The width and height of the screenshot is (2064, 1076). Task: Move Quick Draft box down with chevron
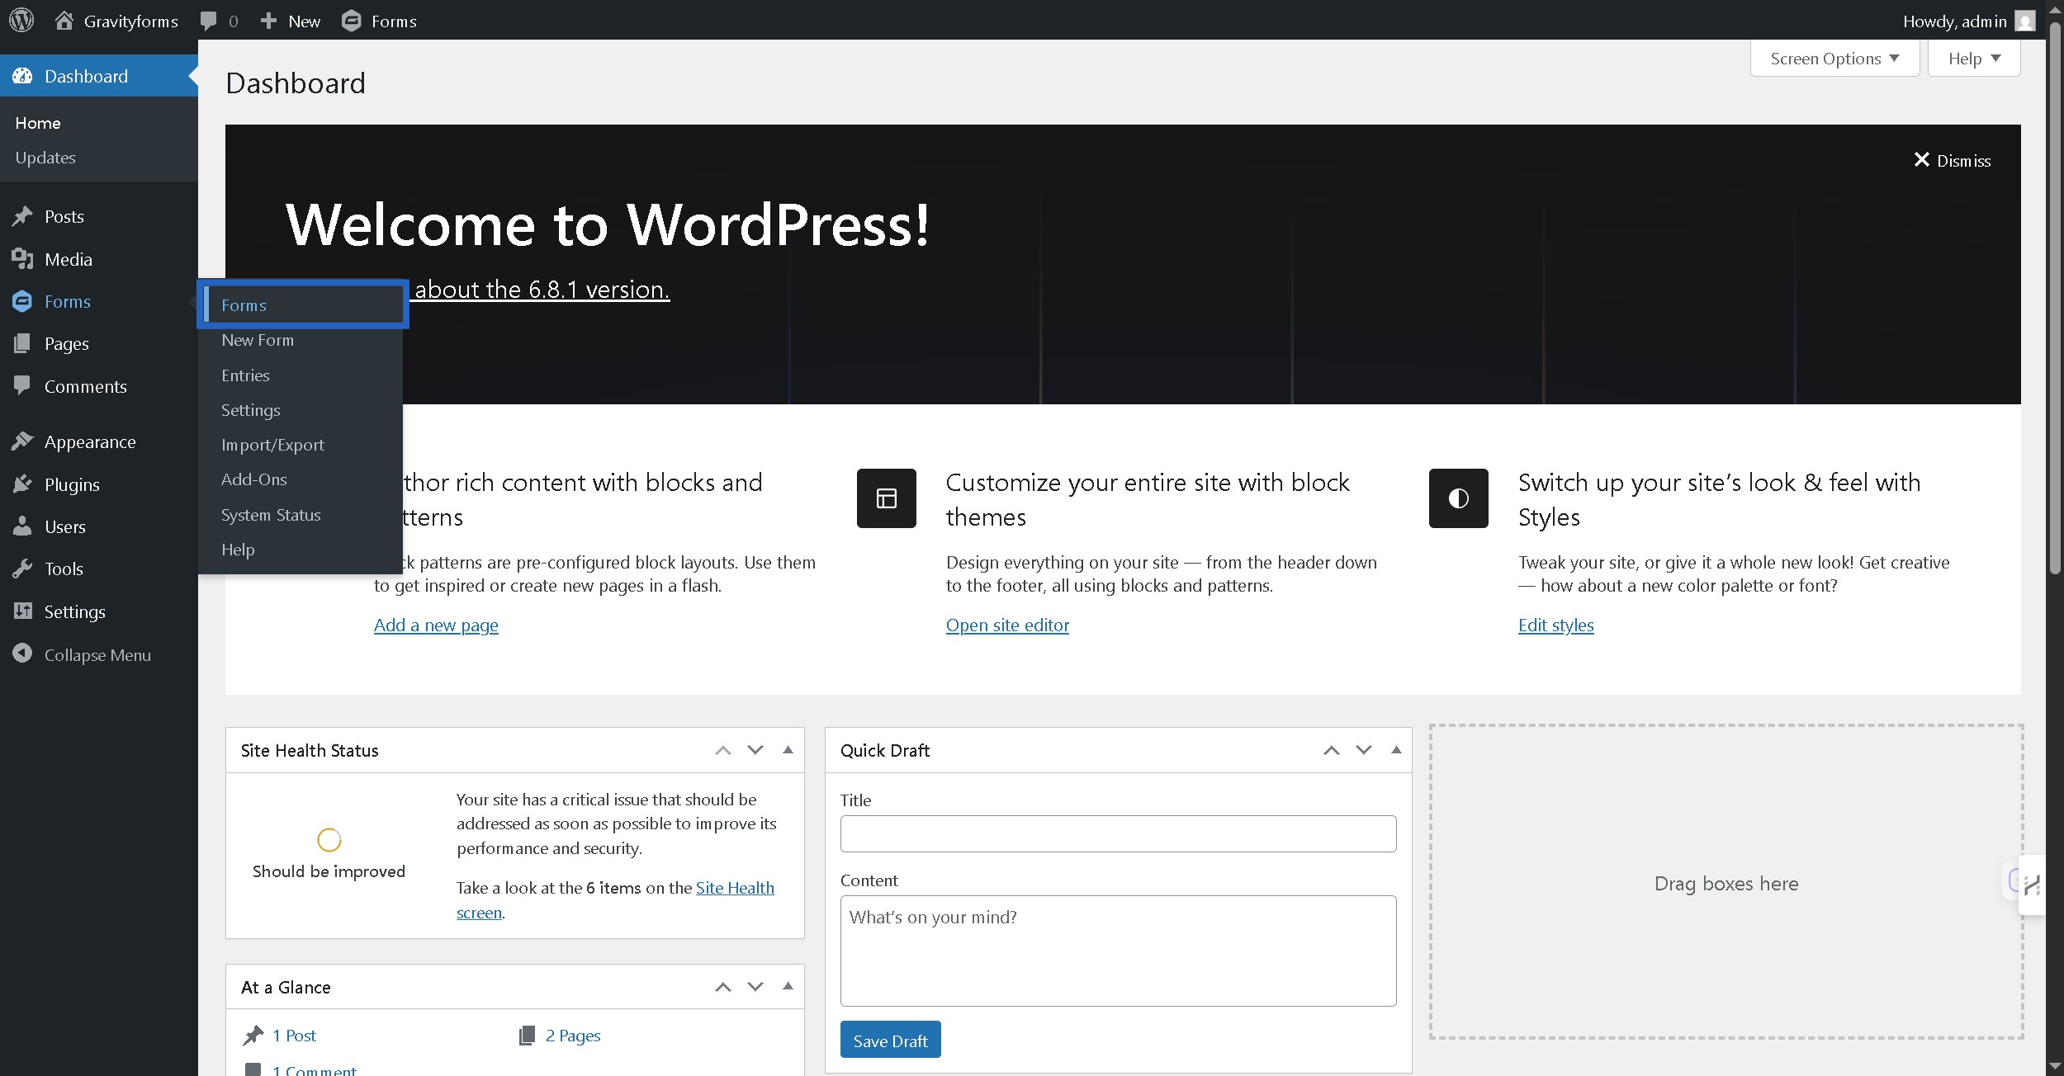(x=1364, y=750)
